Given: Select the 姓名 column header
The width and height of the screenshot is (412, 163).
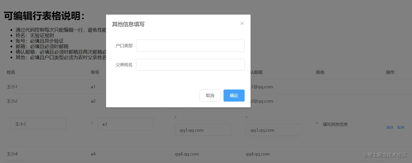Looking at the screenshot, I should tap(11, 72).
